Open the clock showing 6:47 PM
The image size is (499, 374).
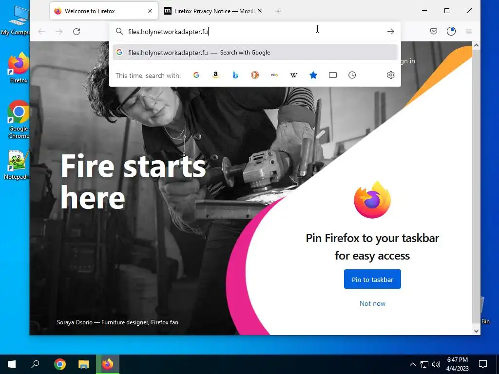[457, 364]
